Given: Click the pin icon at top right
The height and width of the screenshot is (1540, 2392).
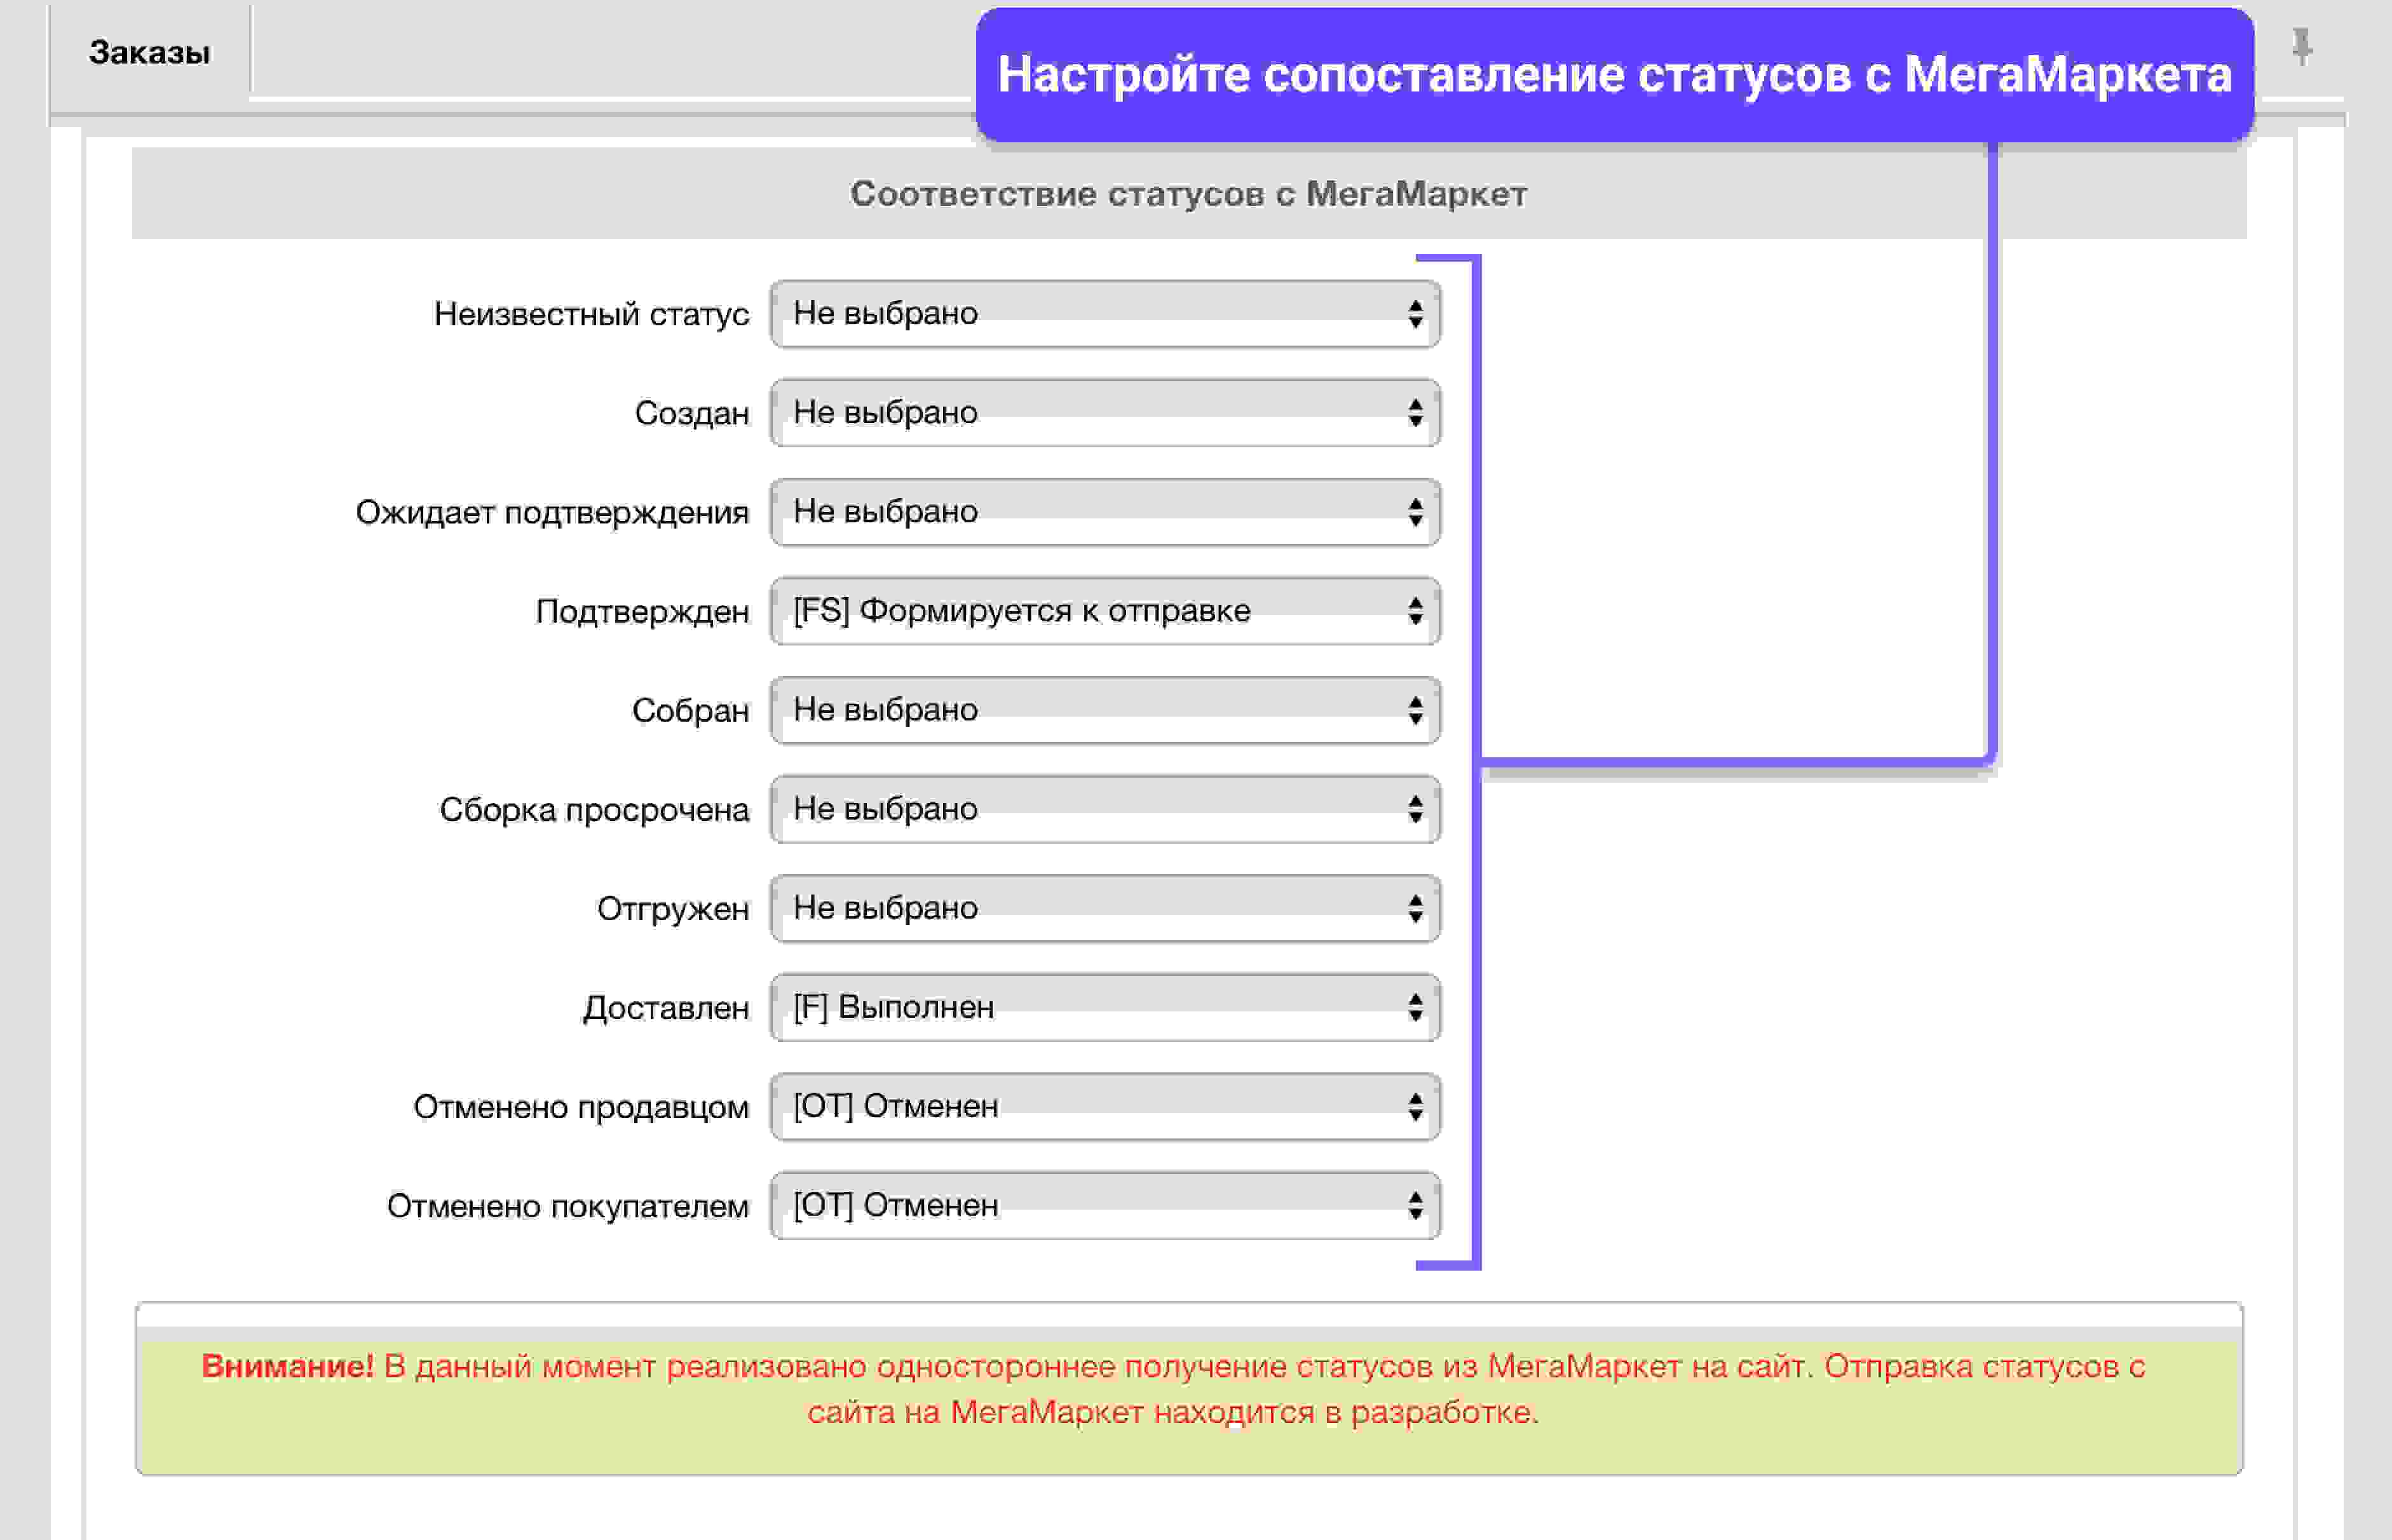Looking at the screenshot, I should point(2302,47).
